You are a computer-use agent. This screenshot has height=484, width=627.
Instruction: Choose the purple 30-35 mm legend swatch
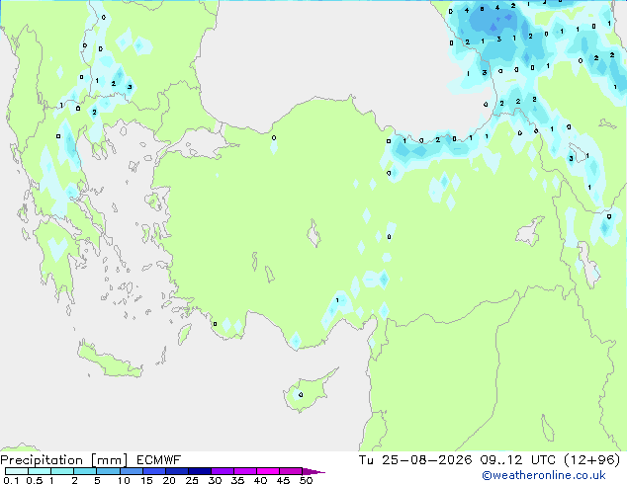pyautogui.click(x=223, y=471)
